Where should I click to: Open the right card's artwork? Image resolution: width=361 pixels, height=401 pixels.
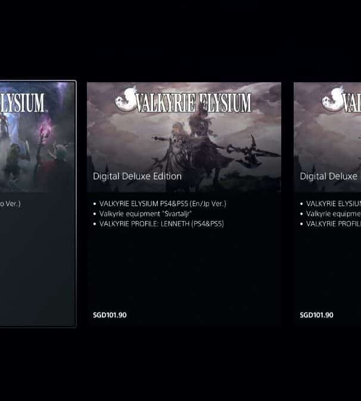click(x=328, y=137)
